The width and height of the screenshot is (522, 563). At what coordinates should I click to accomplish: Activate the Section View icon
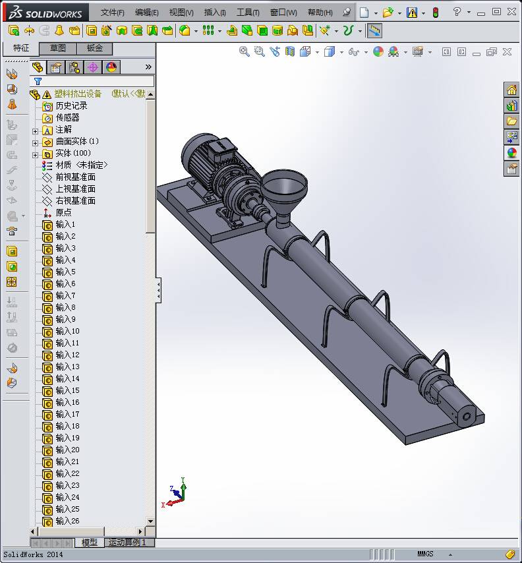(290, 51)
